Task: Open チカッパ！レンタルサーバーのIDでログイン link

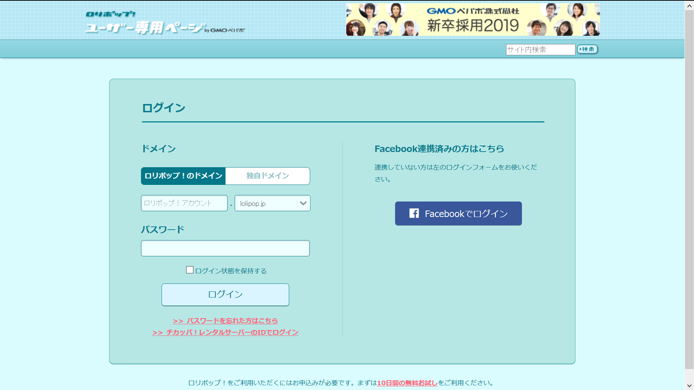Action: (225, 332)
